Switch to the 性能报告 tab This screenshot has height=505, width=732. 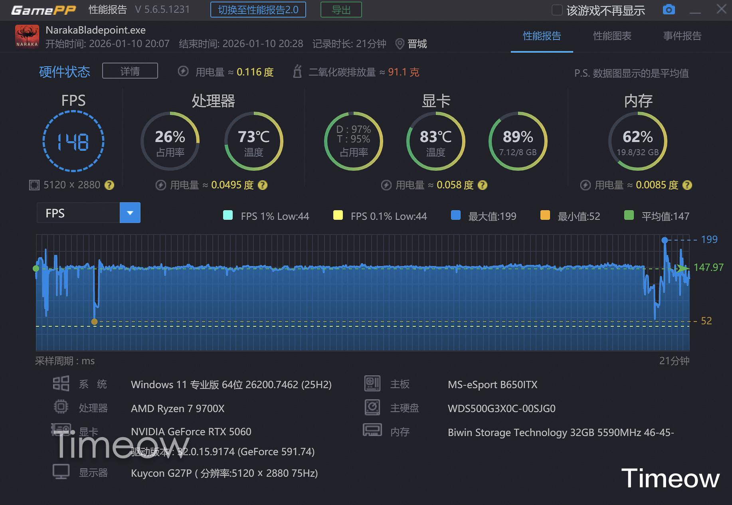click(542, 36)
